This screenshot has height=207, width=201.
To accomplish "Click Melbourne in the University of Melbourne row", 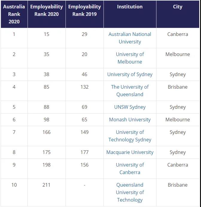I will click(178, 55).
